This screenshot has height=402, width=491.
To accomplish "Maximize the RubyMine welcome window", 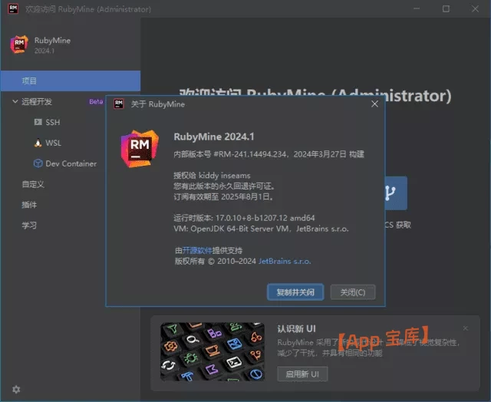I will coord(446,8).
